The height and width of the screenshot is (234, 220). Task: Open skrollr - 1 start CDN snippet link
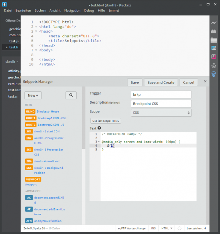(47, 131)
